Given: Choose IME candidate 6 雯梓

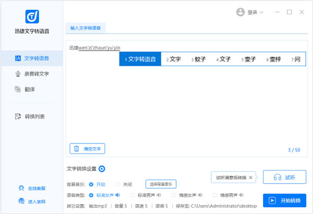Looking at the screenshot, I should tap(273, 59).
